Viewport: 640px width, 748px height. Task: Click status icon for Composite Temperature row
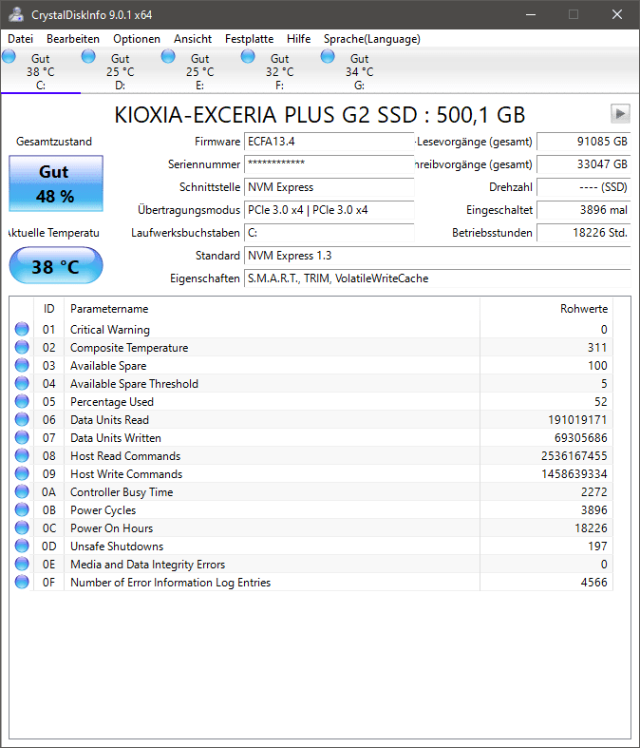(22, 347)
